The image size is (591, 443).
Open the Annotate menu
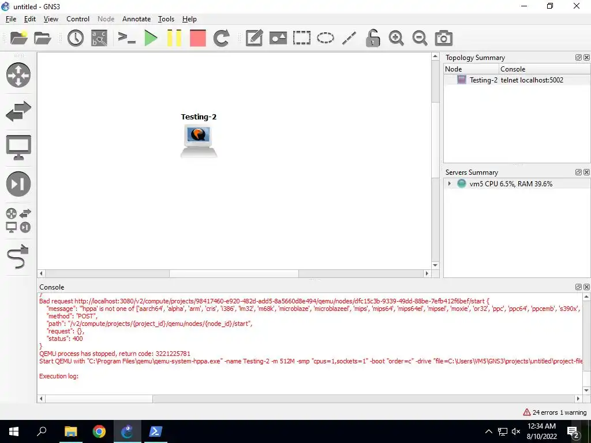tap(136, 19)
